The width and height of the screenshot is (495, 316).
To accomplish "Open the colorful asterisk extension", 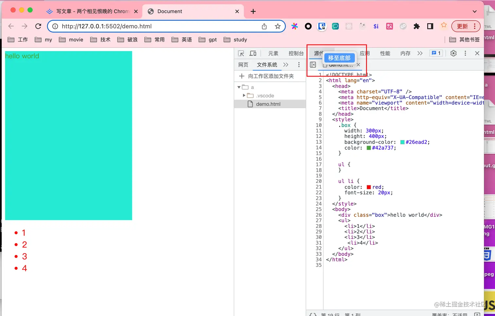I will [295, 26].
